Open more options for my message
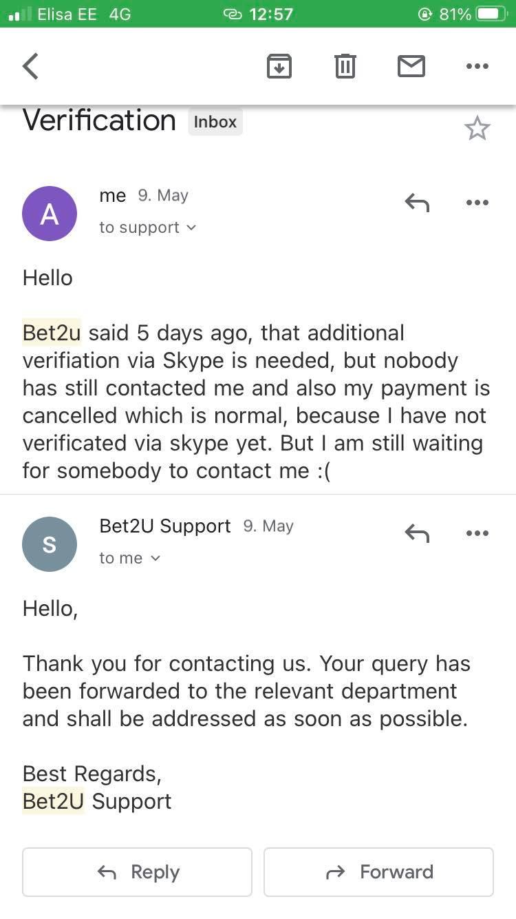This screenshot has height=919, width=516. pyautogui.click(x=477, y=203)
